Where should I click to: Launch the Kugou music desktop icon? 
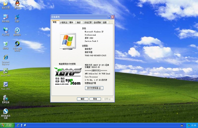pos(17,31)
